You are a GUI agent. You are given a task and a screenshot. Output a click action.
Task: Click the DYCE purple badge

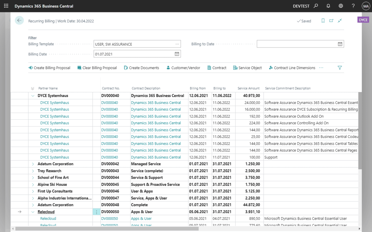363,20
